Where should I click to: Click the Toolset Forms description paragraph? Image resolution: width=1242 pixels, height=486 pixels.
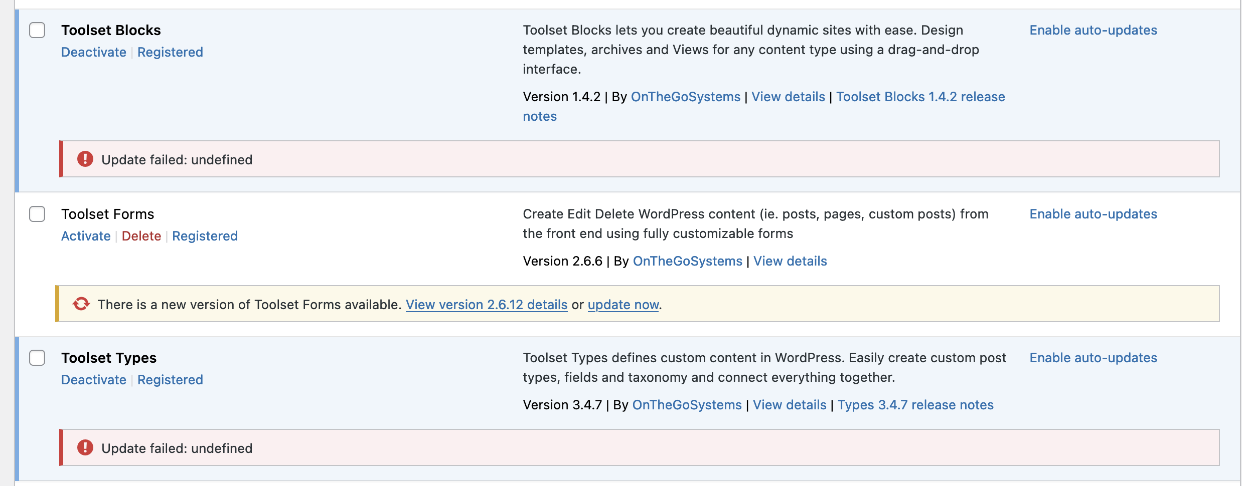[755, 224]
